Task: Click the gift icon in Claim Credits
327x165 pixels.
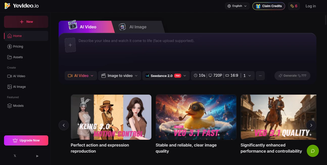Action: pos(258,6)
